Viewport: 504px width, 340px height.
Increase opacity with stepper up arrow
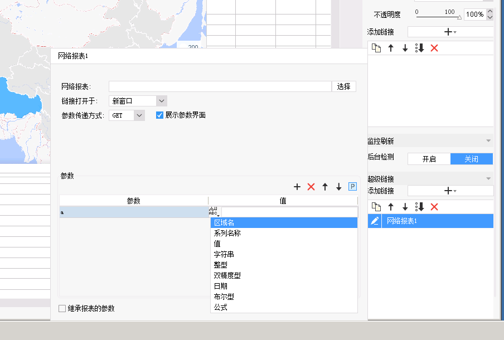tap(490, 11)
